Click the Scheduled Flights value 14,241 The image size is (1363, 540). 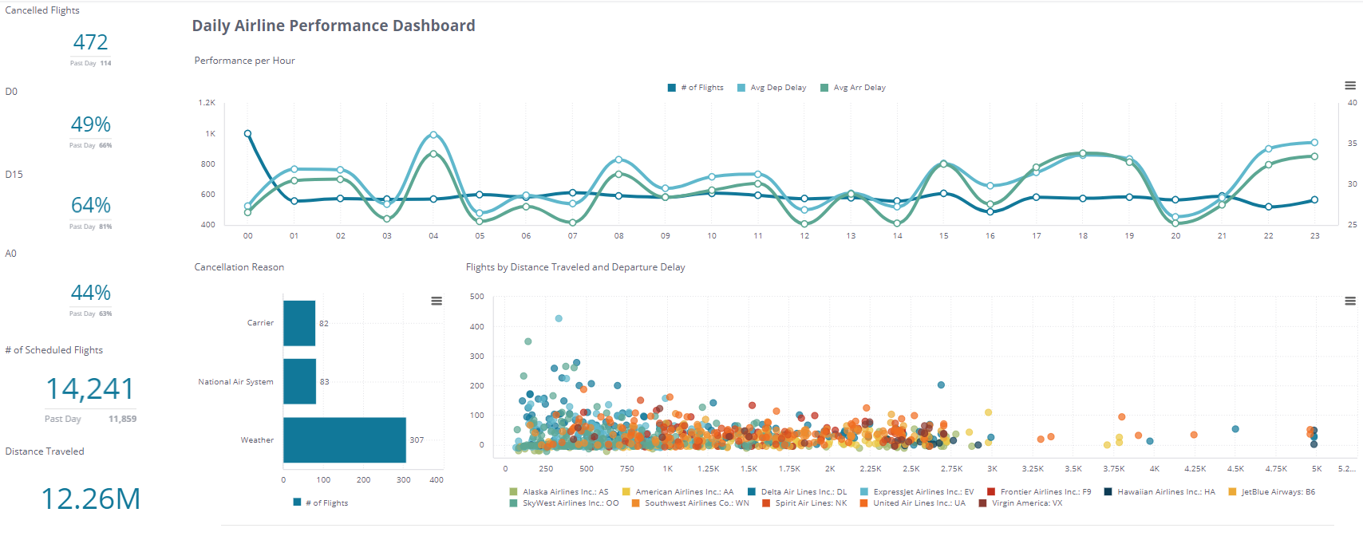point(89,388)
